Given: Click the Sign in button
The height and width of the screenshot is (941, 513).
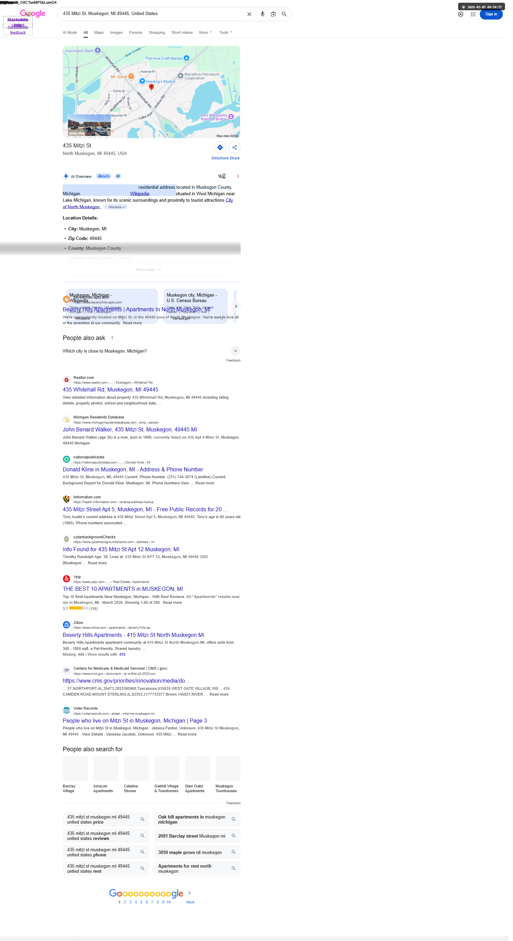Looking at the screenshot, I should coord(491,14).
